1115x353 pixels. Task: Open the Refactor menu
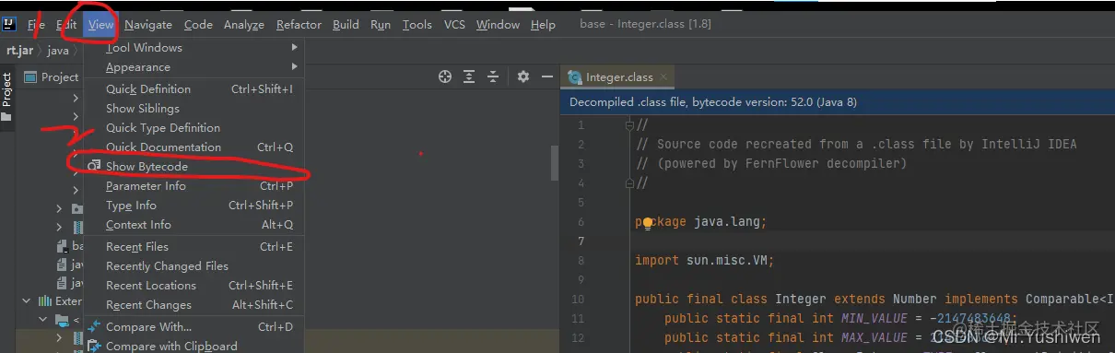pyautogui.click(x=299, y=25)
